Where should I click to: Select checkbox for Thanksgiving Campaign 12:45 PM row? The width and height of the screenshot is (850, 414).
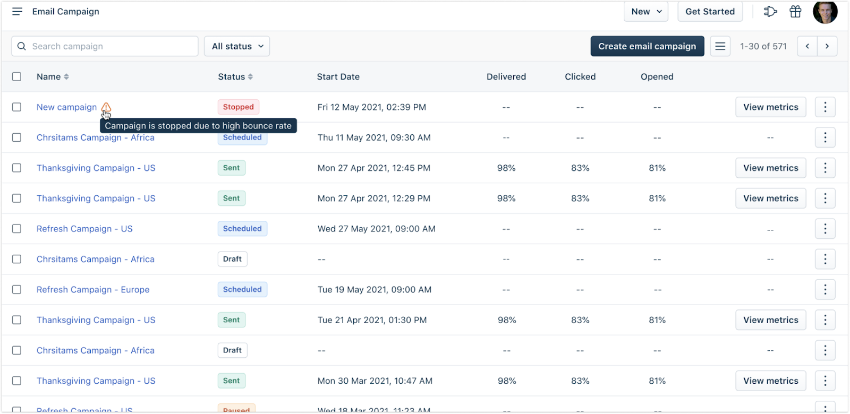[x=17, y=168]
